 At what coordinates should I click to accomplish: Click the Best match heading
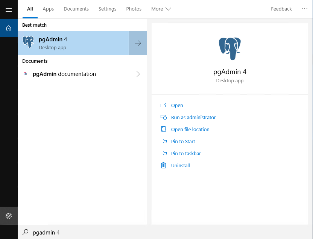click(x=34, y=25)
